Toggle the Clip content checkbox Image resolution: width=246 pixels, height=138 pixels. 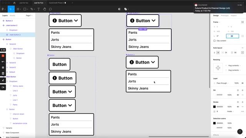pos(214,41)
